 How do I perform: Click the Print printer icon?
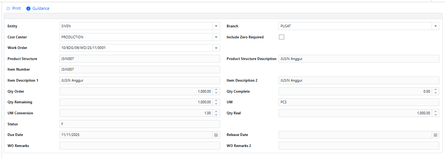(8, 8)
